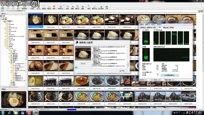Open Task Manager File menu

click(x=142, y=25)
